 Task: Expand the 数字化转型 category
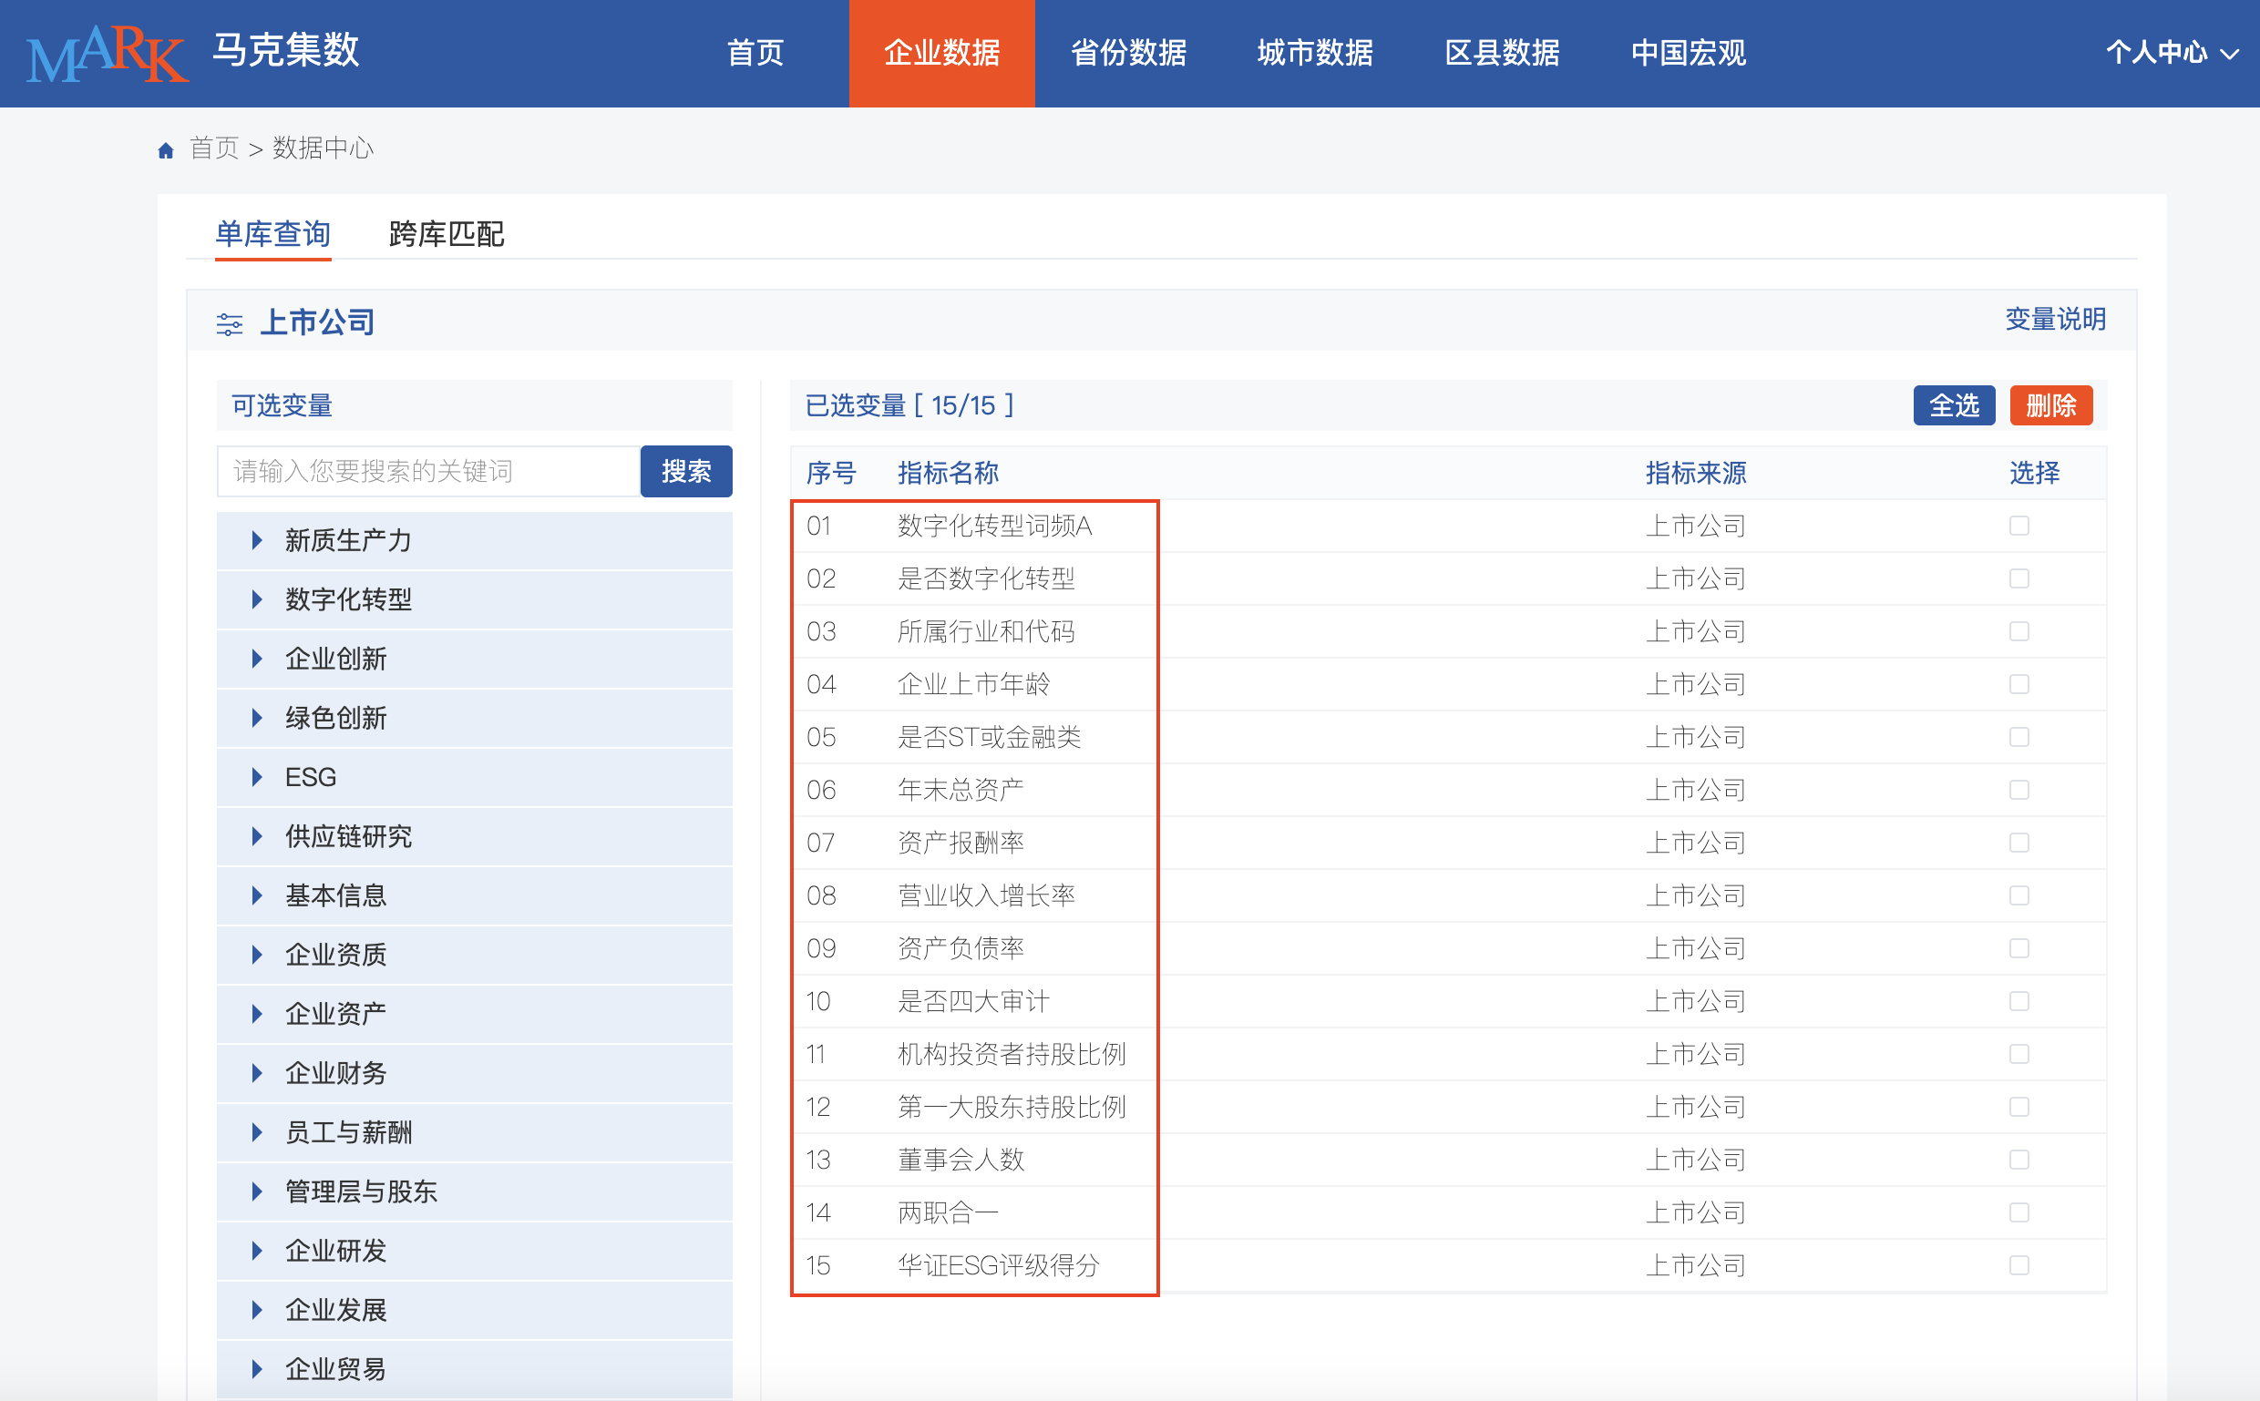(475, 599)
